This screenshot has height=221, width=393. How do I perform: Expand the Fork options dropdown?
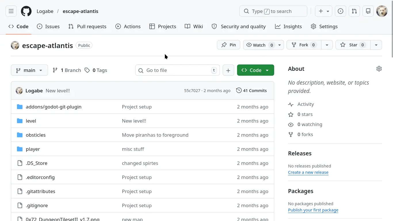coord(327,45)
